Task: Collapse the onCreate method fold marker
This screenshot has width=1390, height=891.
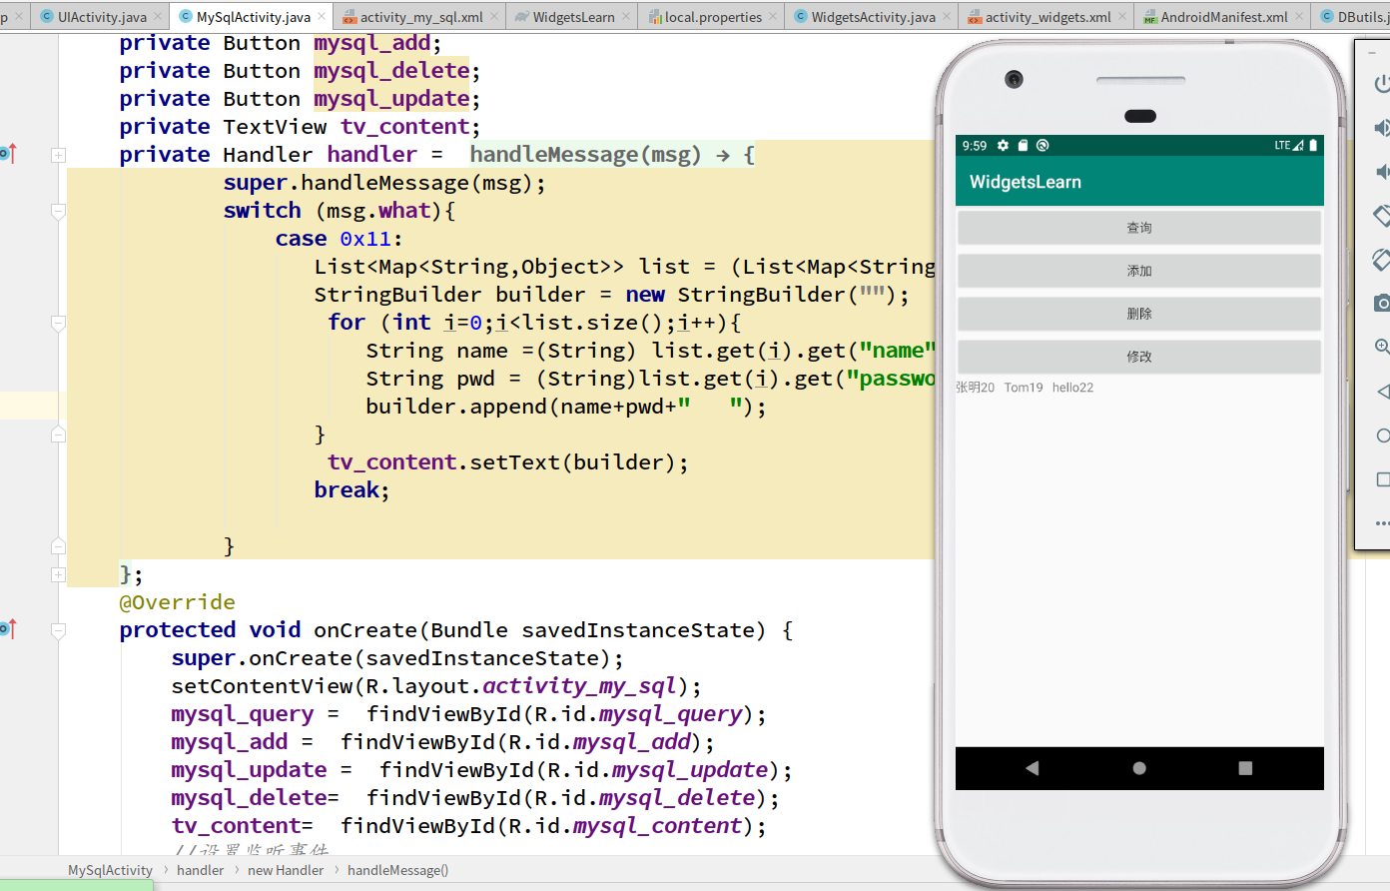Action: tap(59, 630)
